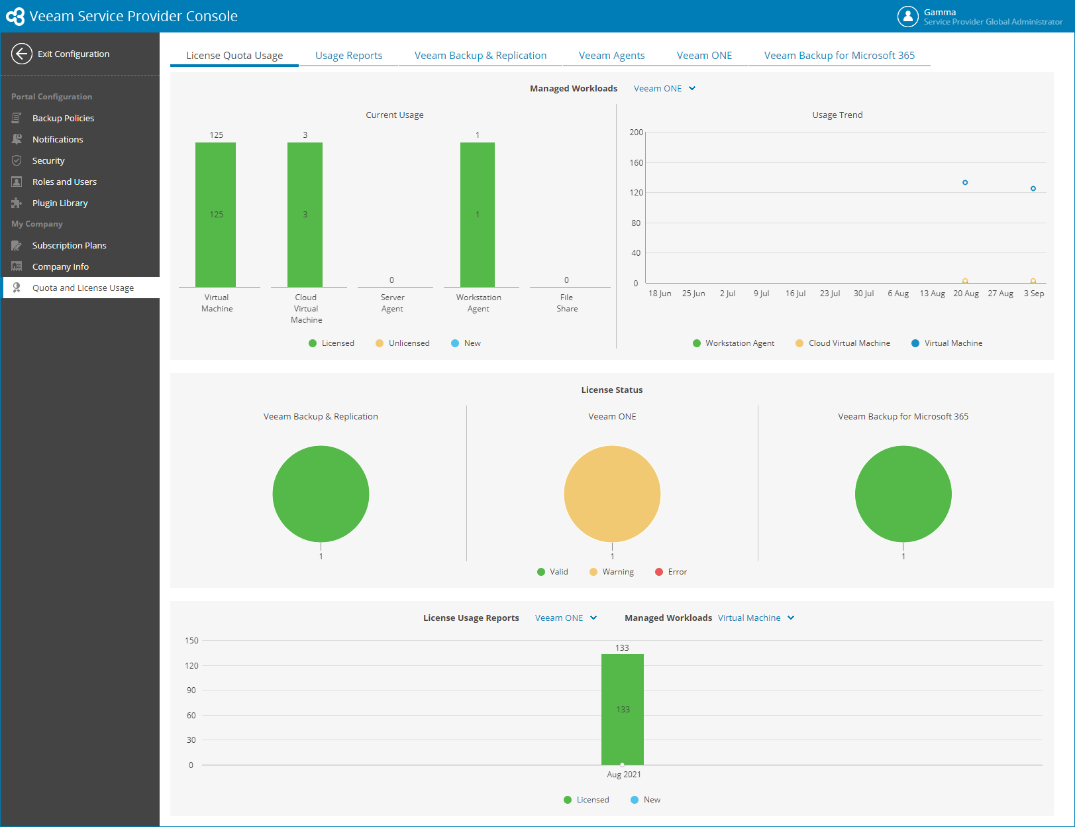Screen dimensions: 1075x827
Task: Click the 3 Sep Virtual Machine trend point
Action: [x=1033, y=189]
